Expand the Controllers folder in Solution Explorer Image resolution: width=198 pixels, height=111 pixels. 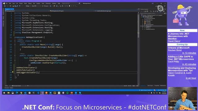tap(143, 23)
